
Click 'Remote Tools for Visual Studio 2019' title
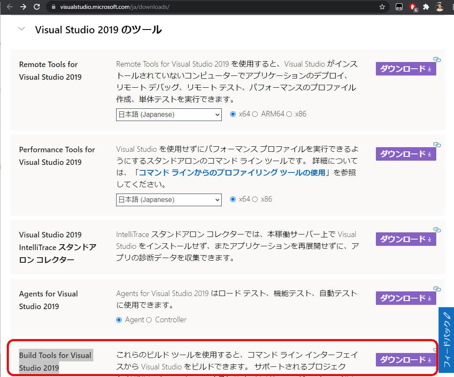pyautogui.click(x=50, y=70)
